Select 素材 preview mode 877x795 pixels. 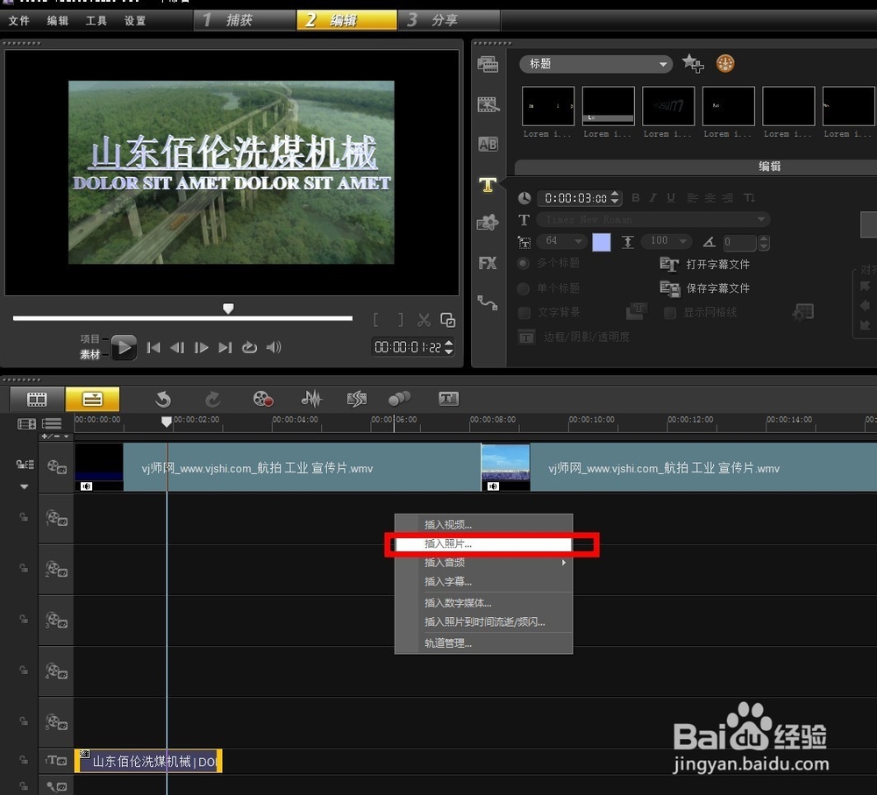coord(89,354)
